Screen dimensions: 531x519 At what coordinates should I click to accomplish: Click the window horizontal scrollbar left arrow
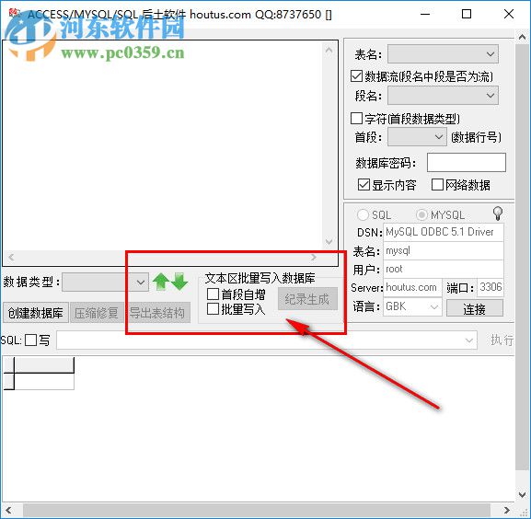click(8, 510)
